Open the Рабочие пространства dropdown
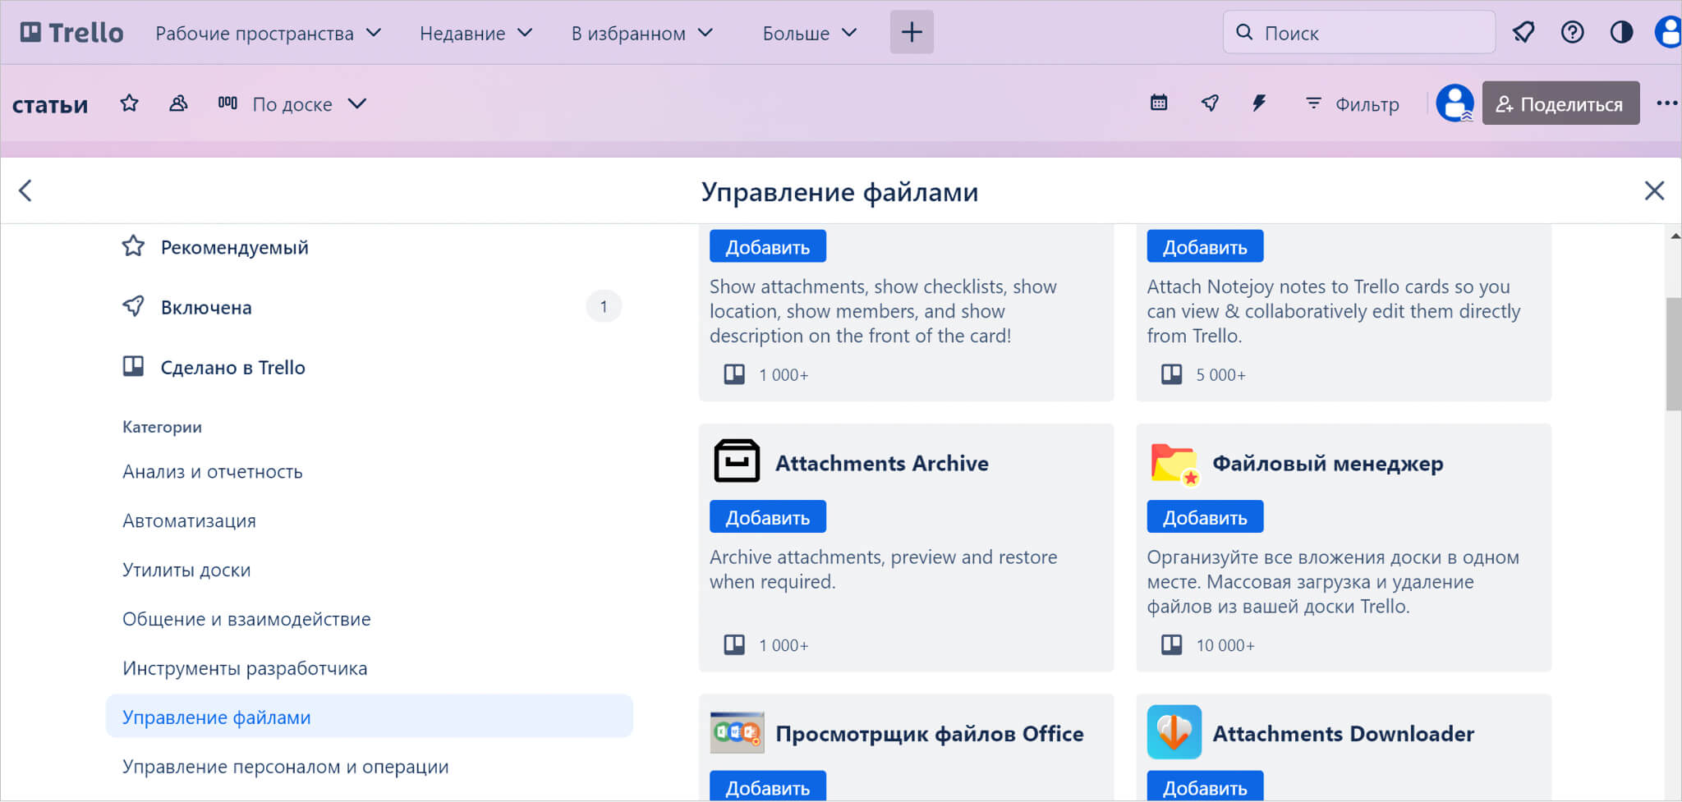Image resolution: width=1682 pixels, height=802 pixels. (x=269, y=33)
